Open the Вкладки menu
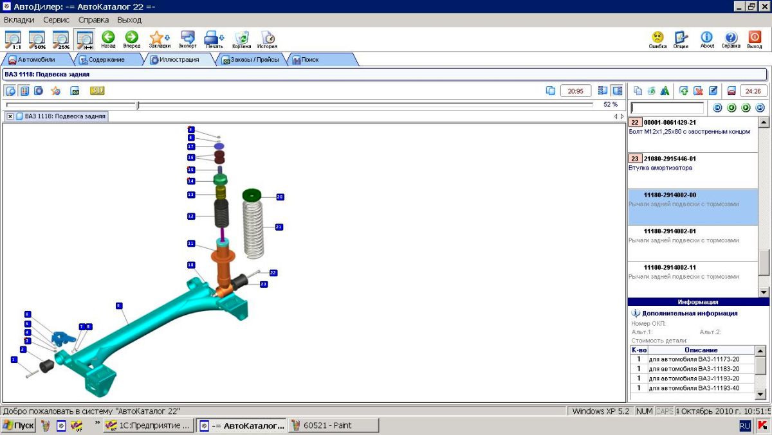 tap(19, 20)
